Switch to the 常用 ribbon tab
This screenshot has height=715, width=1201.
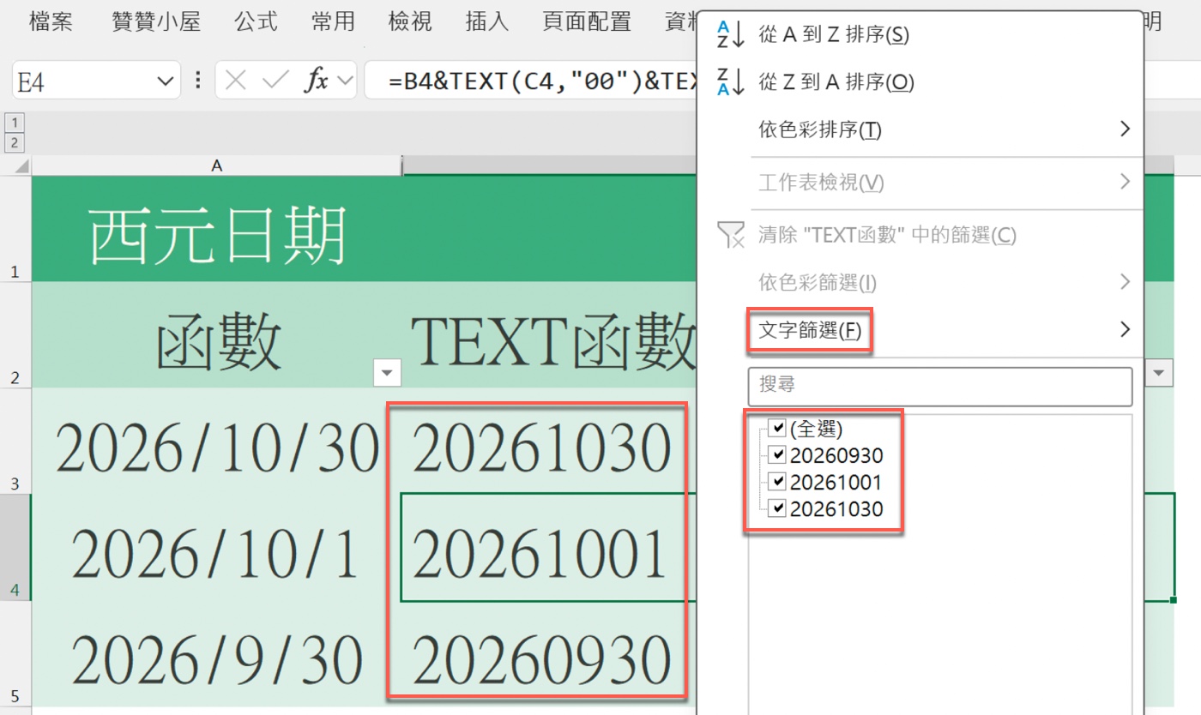(x=333, y=21)
